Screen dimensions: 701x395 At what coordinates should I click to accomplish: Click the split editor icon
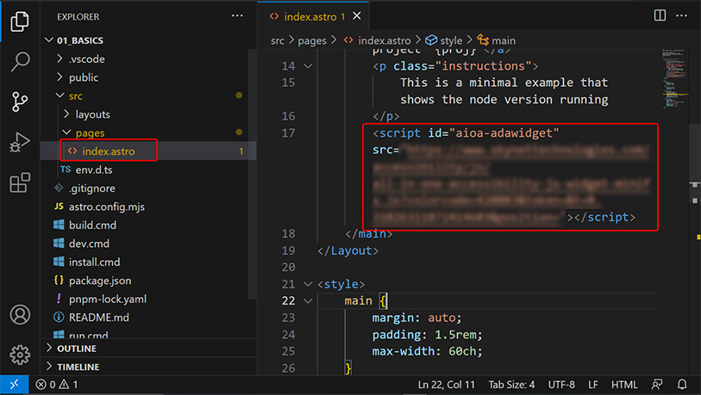(x=660, y=16)
